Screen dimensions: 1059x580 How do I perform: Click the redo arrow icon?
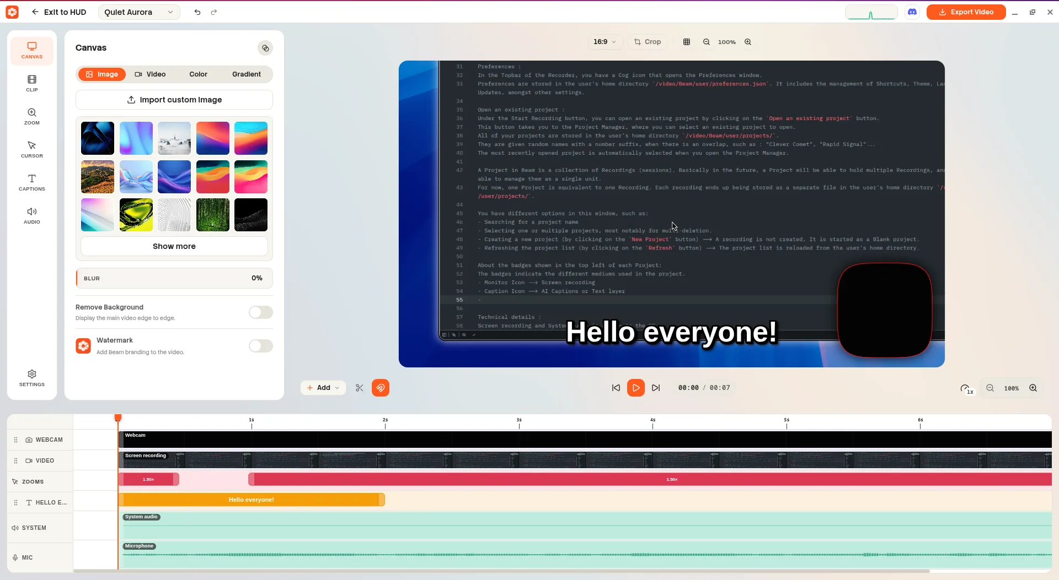[214, 12]
